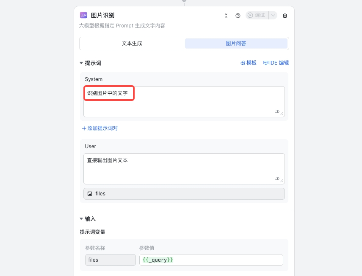This screenshot has height=276, width=362.
Task: Click the connection point above the node
Action: click(184, 1)
